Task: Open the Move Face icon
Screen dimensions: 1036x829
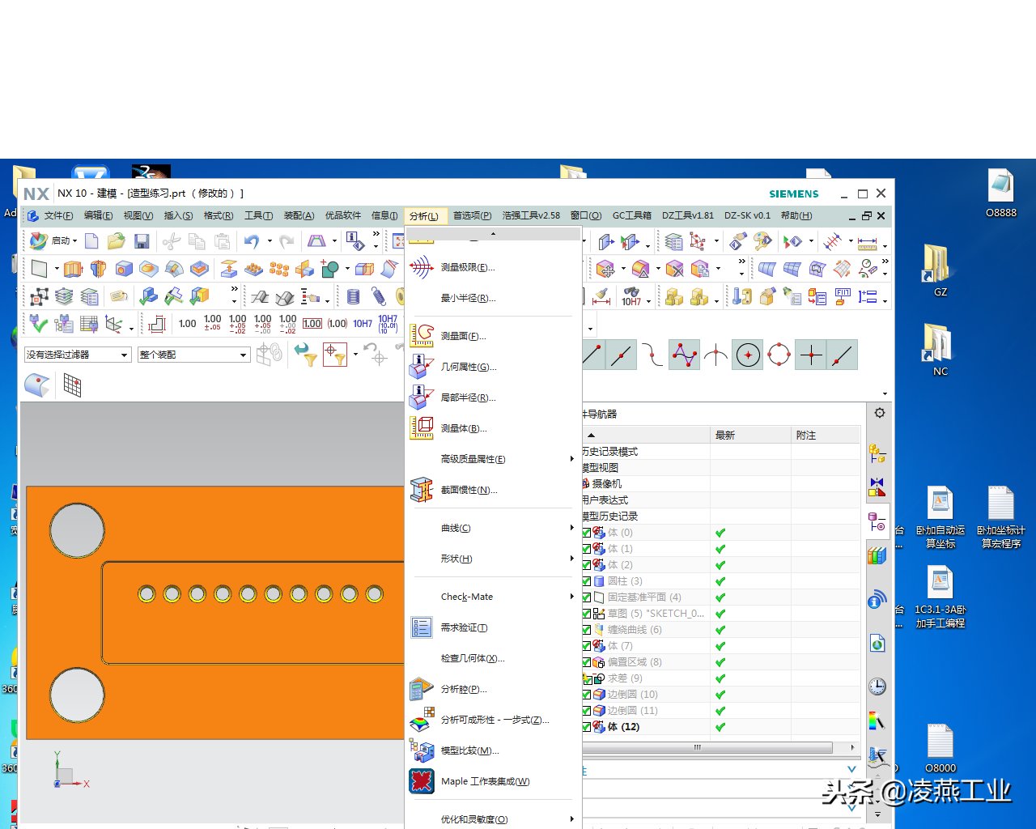Action: (605, 269)
